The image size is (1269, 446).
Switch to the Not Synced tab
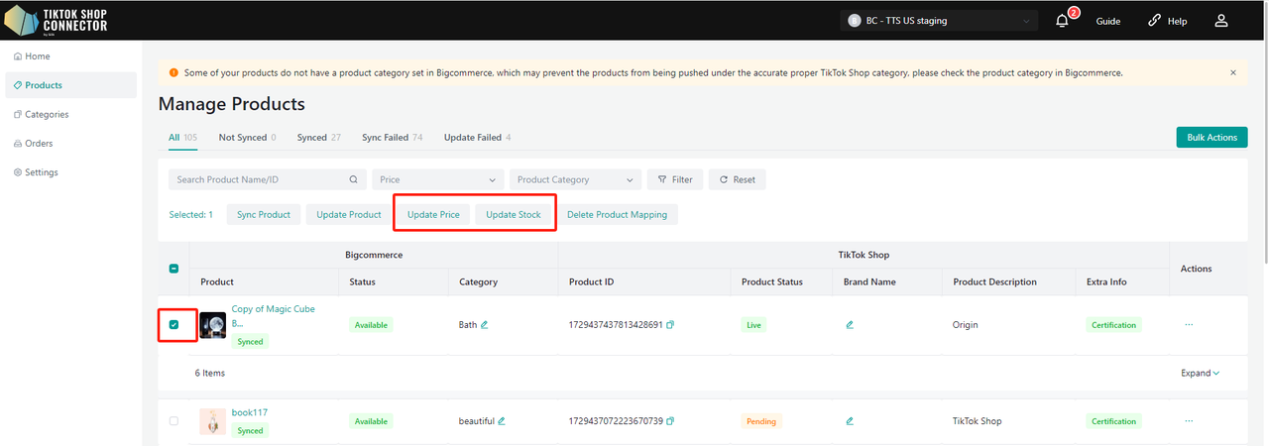click(247, 137)
